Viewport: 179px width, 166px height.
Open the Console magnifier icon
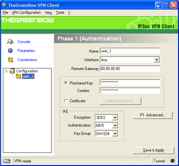click(10, 42)
